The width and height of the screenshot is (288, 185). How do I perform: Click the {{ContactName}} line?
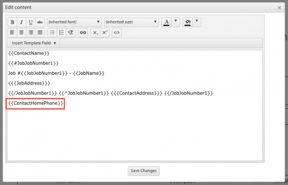tap(29, 53)
